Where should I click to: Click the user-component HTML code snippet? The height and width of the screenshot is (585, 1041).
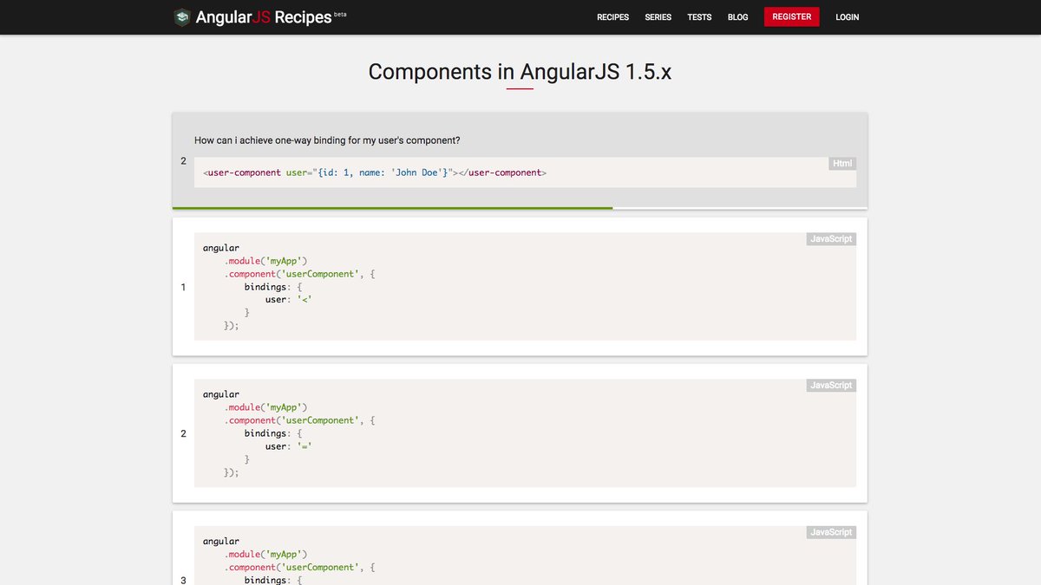point(525,172)
